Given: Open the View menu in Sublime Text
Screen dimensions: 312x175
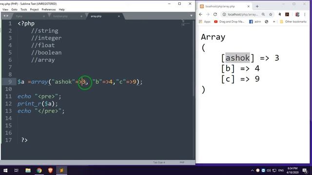Looking at the screenshot, I should point(5,10).
